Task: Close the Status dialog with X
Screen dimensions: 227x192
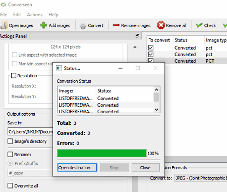Action: 155,68
